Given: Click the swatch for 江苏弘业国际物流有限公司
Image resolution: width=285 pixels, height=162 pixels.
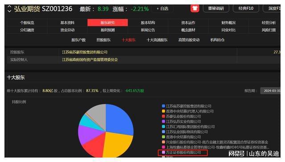Looking at the screenshot, I should (x=163, y=132).
